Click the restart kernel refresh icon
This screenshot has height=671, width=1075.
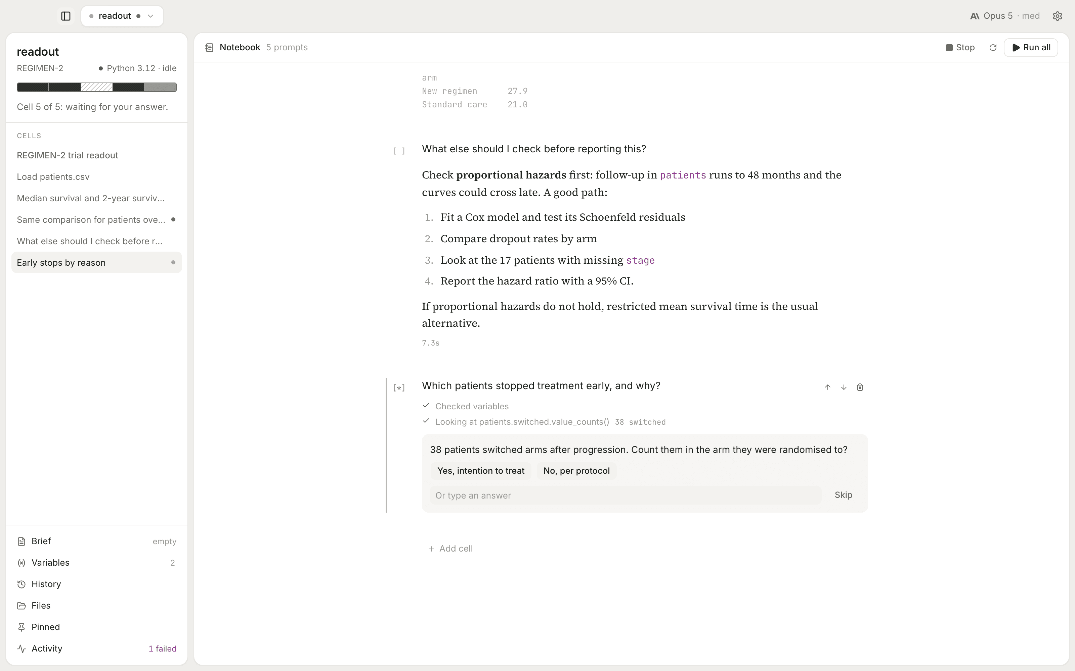pyautogui.click(x=993, y=48)
